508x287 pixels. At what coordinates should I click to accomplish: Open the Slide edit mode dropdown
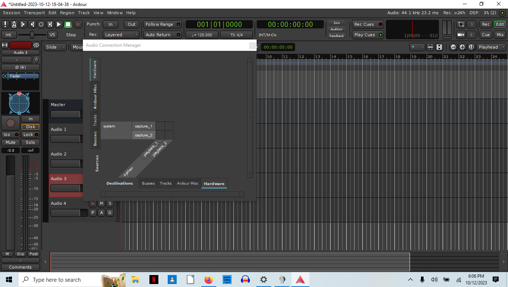[55, 47]
